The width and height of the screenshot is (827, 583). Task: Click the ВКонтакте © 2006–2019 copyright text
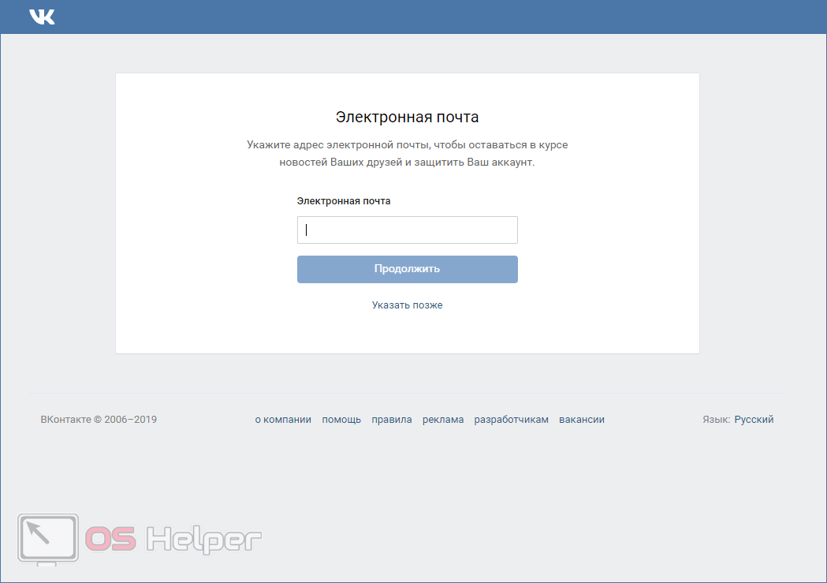pyautogui.click(x=99, y=420)
